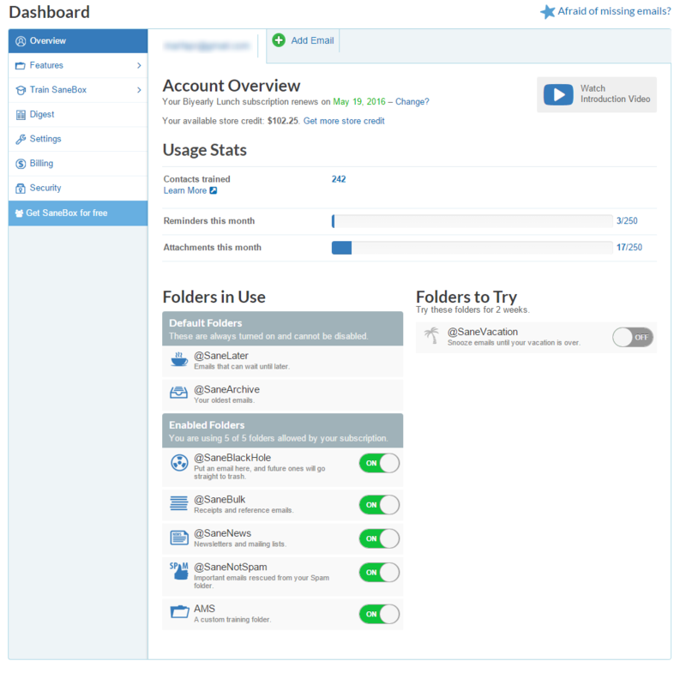The width and height of the screenshot is (686, 679).
Task: Click the 242 contacts trained value
Action: tap(339, 179)
